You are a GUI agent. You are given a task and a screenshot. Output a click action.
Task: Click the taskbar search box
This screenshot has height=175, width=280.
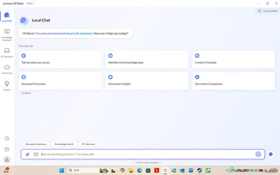(88, 170)
